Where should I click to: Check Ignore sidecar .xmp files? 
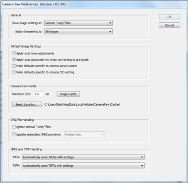(x=14, y=127)
